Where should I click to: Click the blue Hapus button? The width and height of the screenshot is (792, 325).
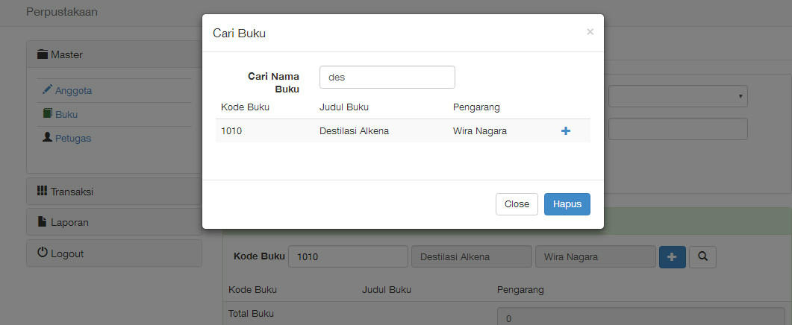[567, 204]
